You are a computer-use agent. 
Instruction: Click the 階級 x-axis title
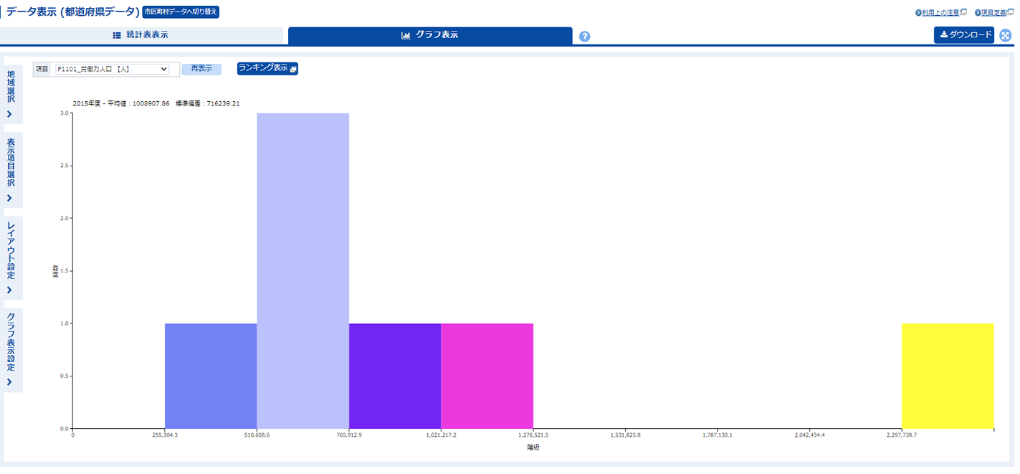(x=533, y=447)
